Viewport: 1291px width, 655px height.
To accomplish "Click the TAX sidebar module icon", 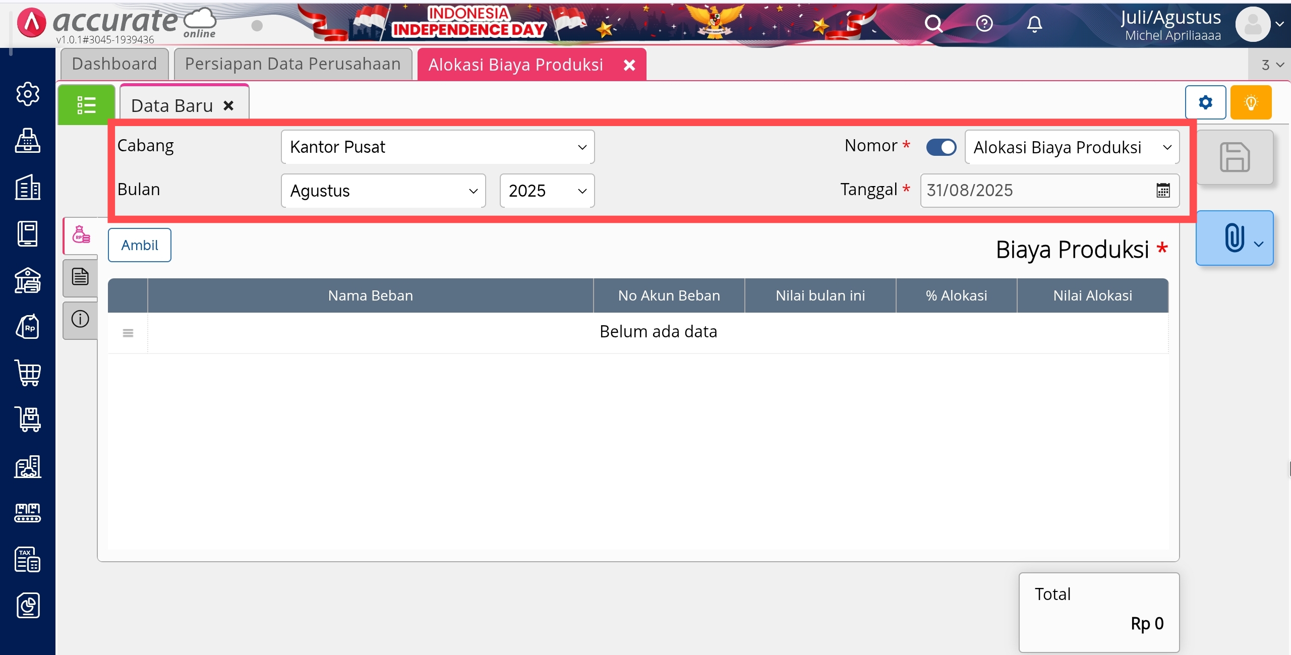I will pos(28,559).
